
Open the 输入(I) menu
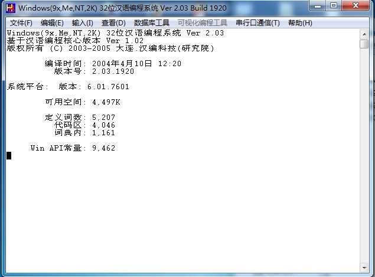(x=82, y=23)
